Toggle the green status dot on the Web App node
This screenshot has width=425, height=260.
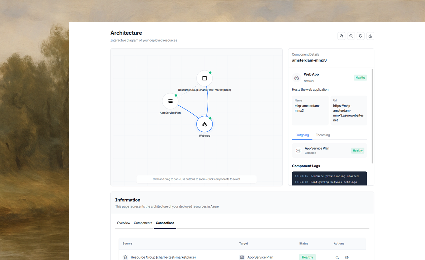(x=210, y=118)
